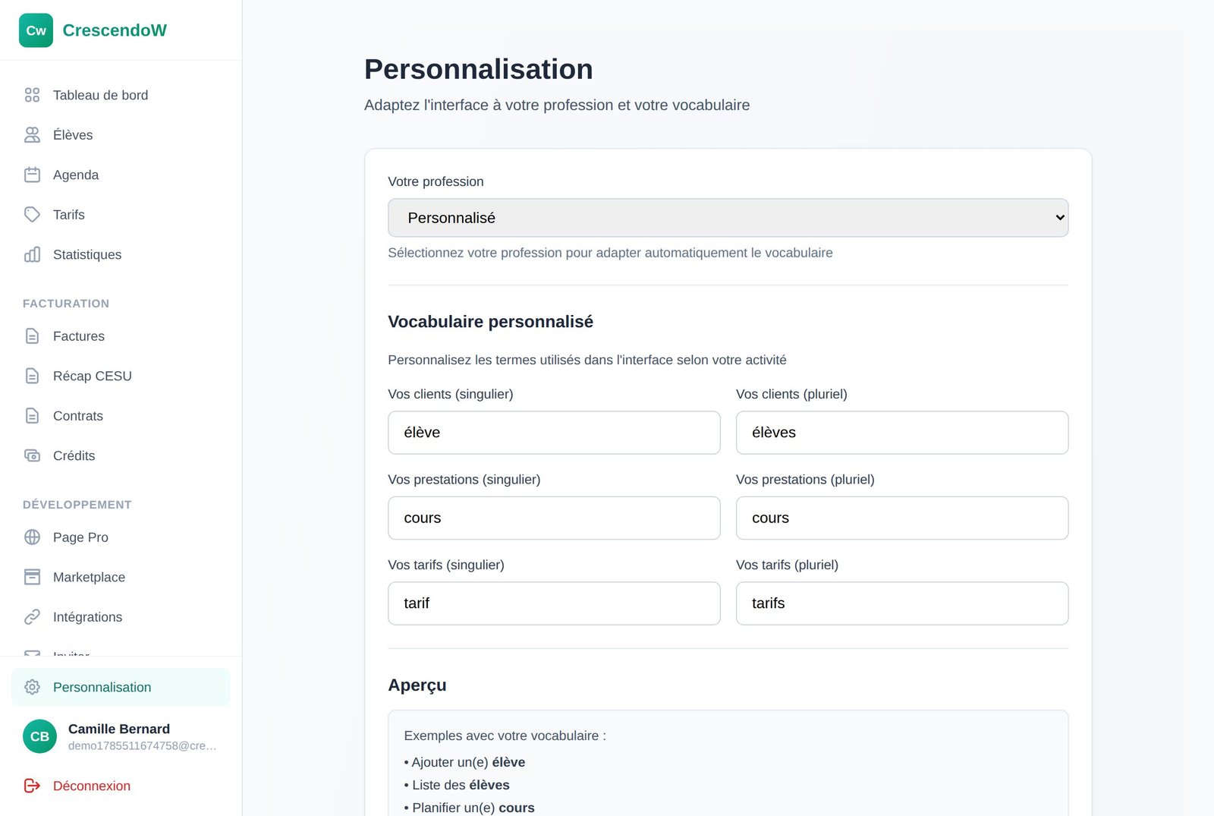Click the Aperçu section heading

coord(417,685)
